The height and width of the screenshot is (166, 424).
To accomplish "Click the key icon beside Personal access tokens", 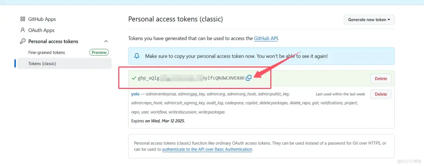I will [23, 42].
